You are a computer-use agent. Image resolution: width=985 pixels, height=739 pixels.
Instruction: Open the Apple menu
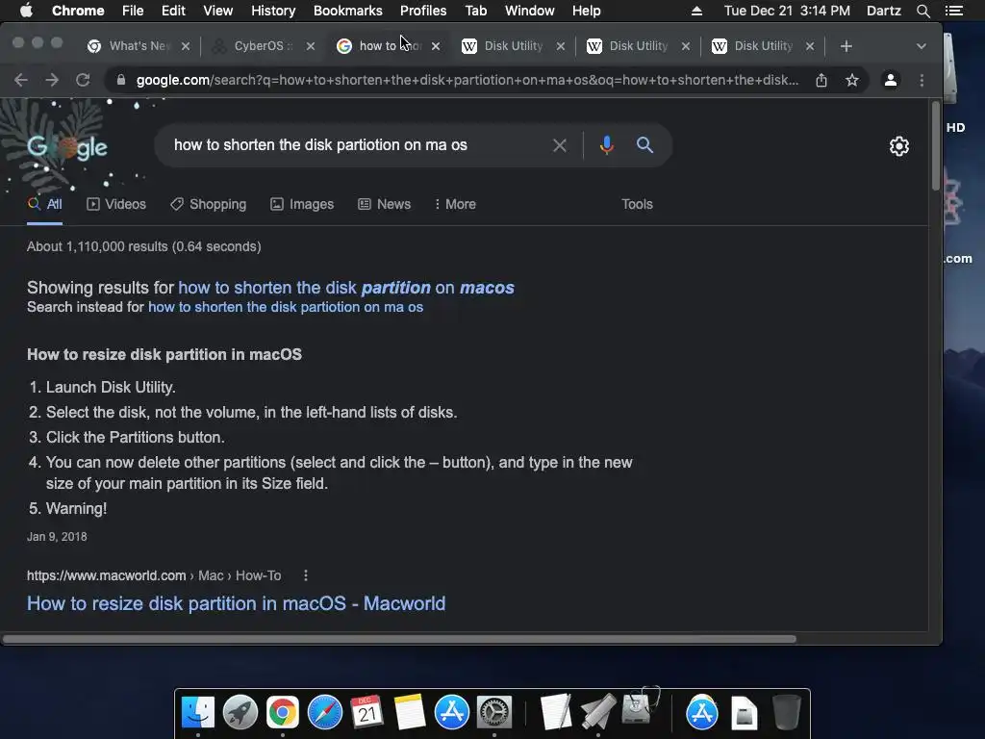point(26,11)
